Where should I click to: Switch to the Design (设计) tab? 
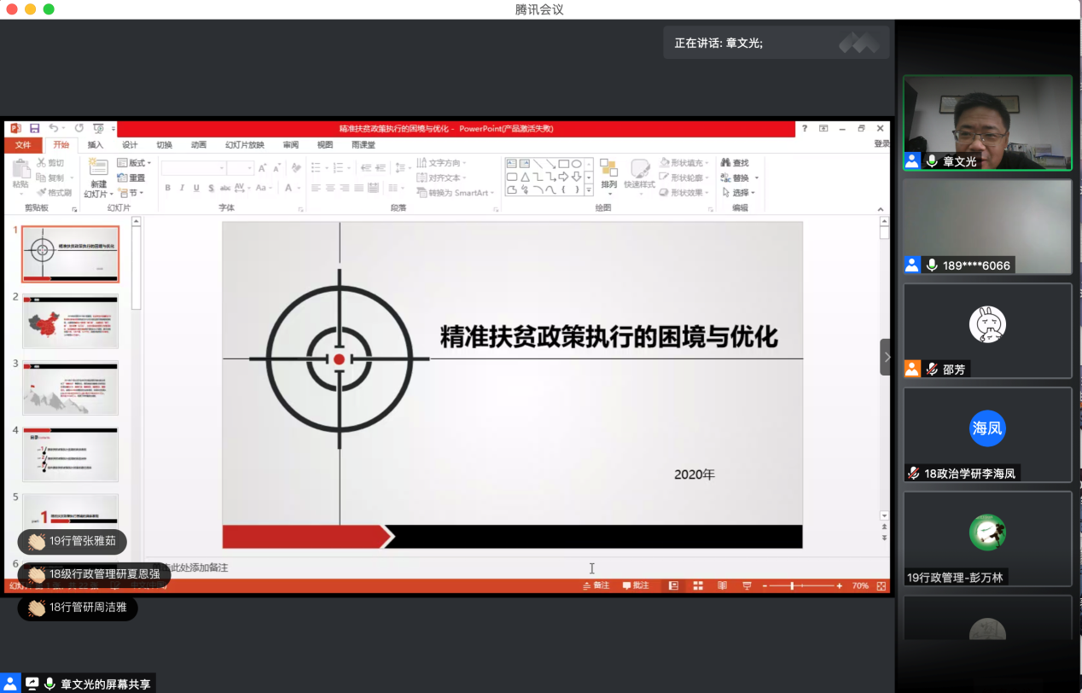tap(130, 145)
